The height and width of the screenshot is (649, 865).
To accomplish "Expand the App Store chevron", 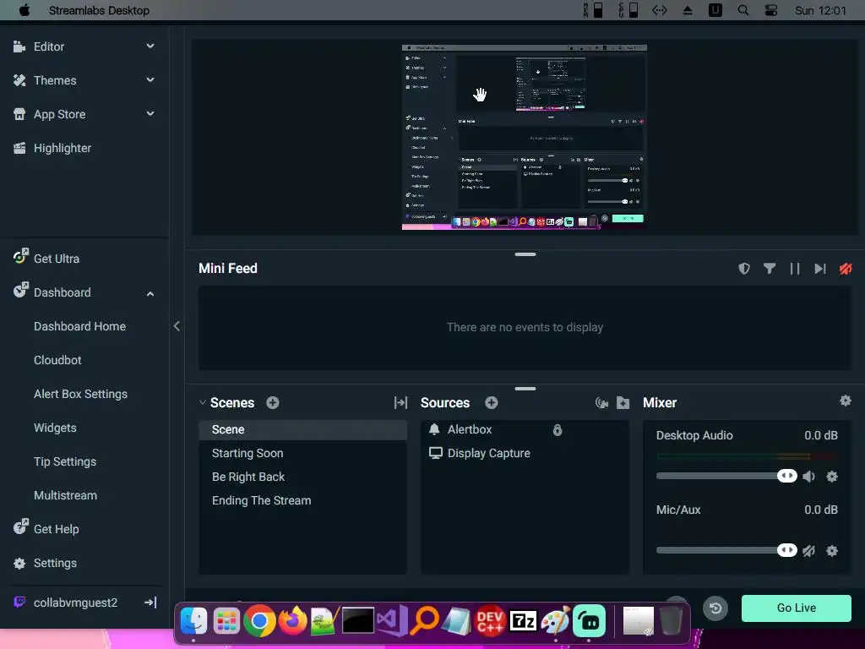I will (150, 114).
